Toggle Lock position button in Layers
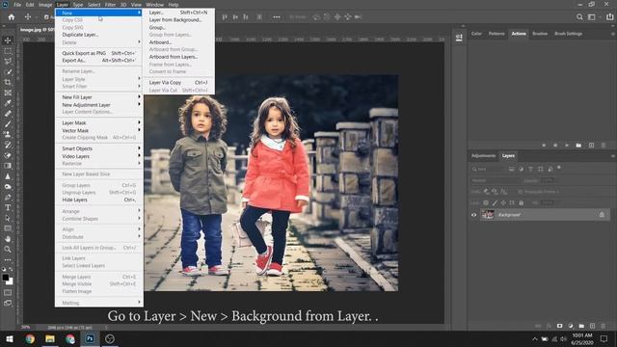Viewport: 617px width, 347px height. pyautogui.click(x=503, y=203)
